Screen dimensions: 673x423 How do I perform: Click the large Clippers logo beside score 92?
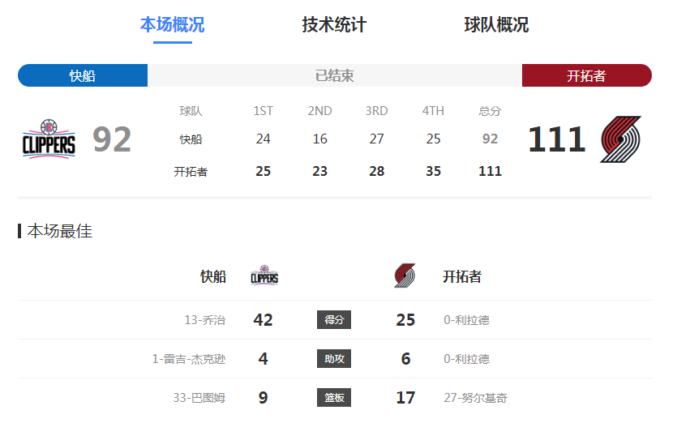tap(49, 139)
